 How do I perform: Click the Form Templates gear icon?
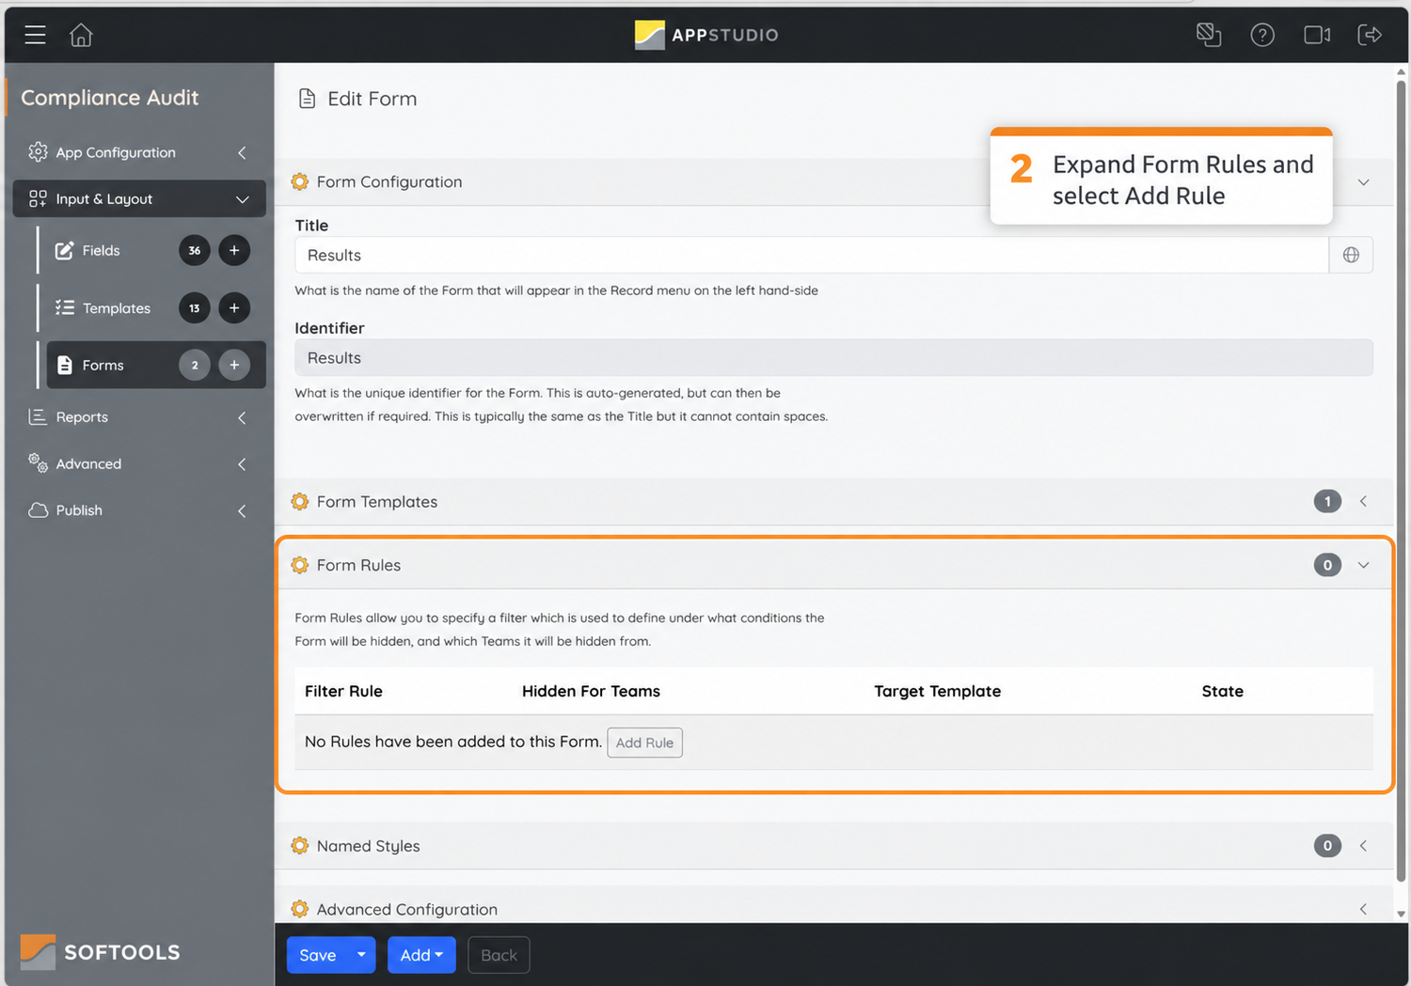click(300, 501)
